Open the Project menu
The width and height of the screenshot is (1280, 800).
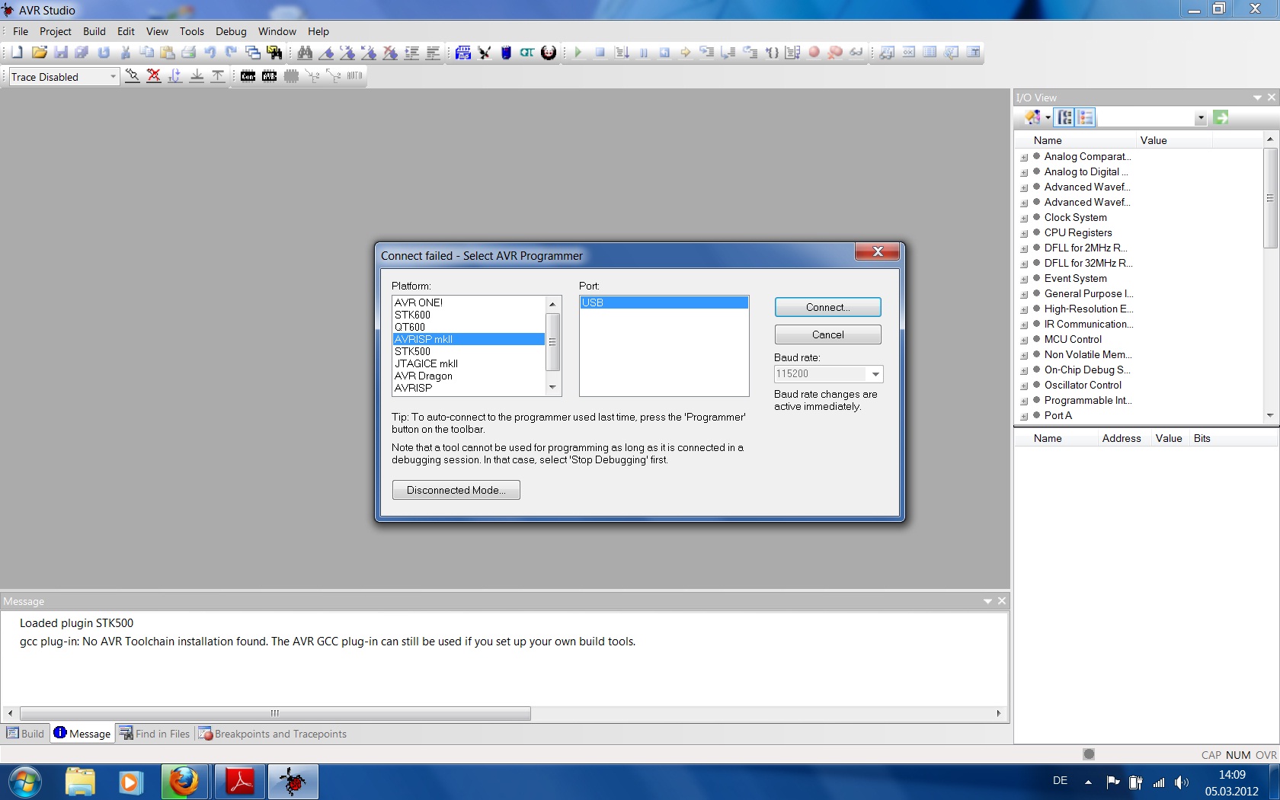coord(55,31)
